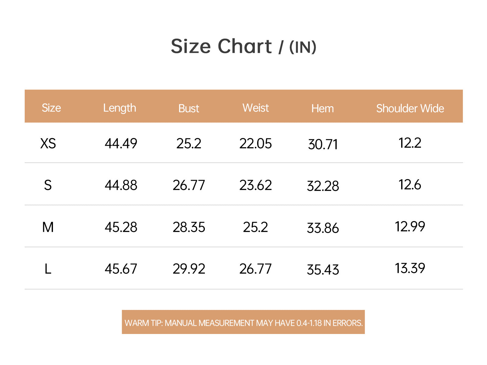Image resolution: width=487 pixels, height=365 pixels.
Task: Select the S hem value 32.28
Action: (x=323, y=186)
